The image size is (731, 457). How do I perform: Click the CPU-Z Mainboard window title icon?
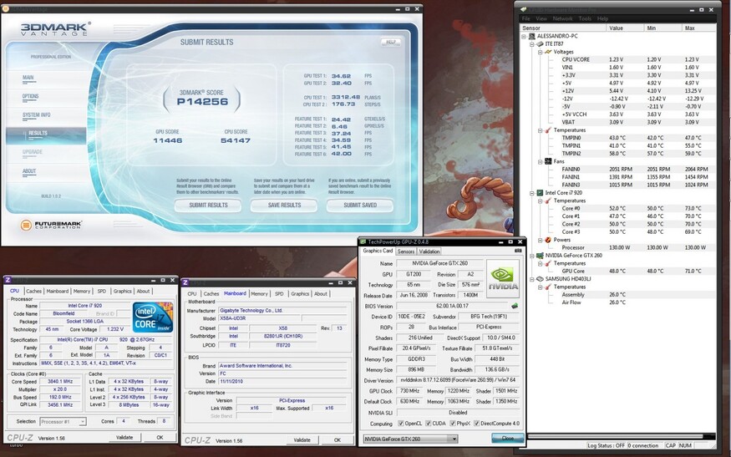point(185,282)
